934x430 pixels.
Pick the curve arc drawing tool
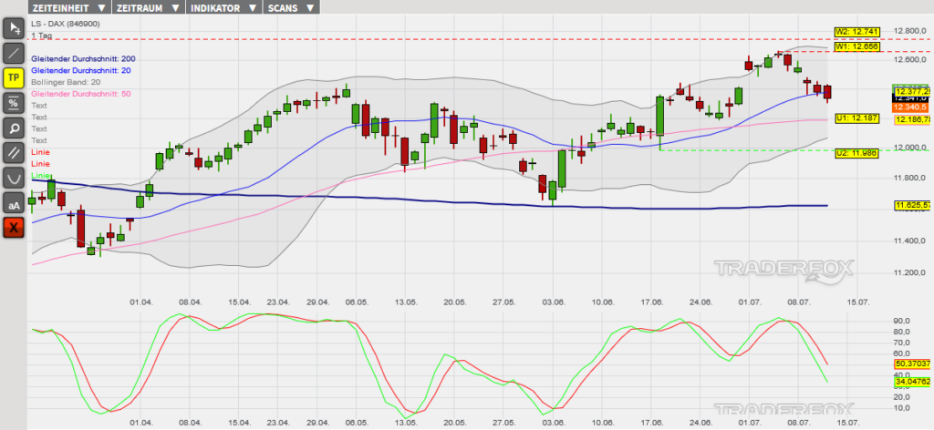14,178
